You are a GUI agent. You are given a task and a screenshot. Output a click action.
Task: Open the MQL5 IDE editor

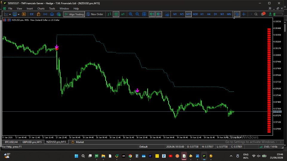tap(32, 14)
